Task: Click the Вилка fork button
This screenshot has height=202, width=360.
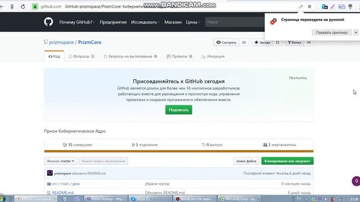Action: (294, 43)
